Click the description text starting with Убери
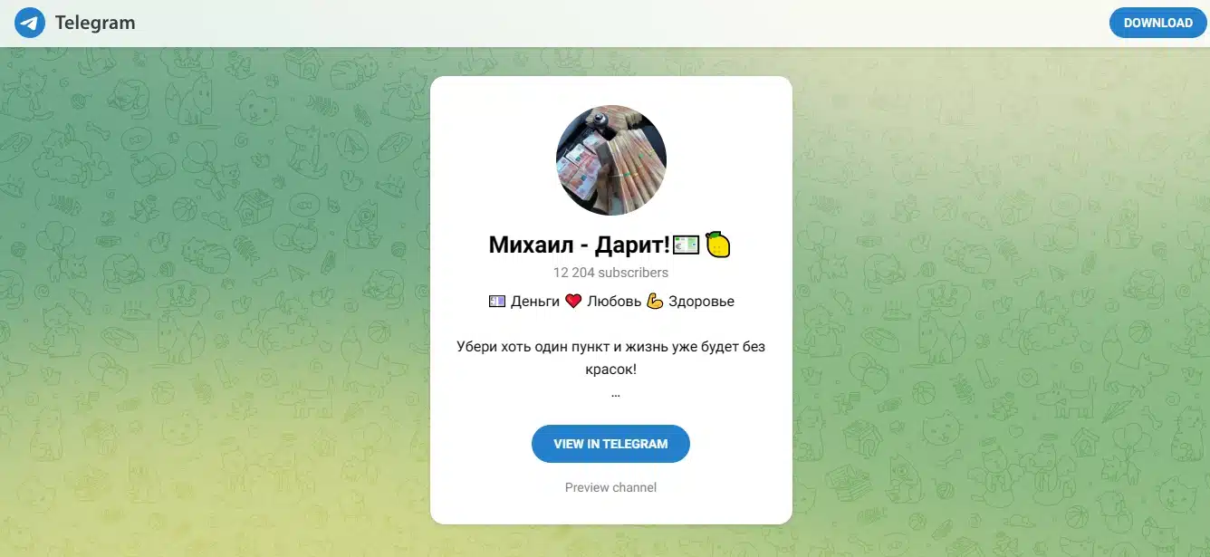 [x=611, y=358]
